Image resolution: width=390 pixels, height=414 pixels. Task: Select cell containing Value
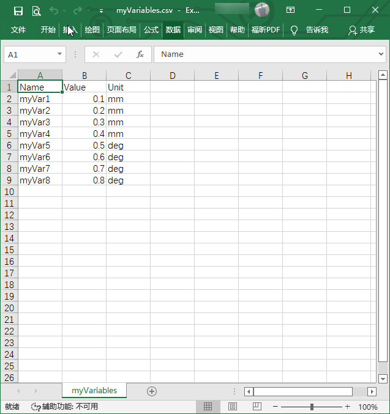84,87
